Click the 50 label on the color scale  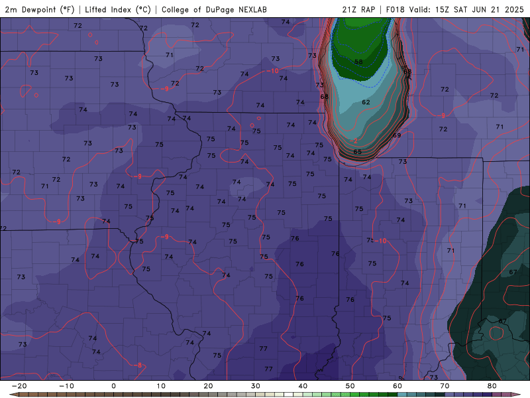pyautogui.click(x=350, y=386)
